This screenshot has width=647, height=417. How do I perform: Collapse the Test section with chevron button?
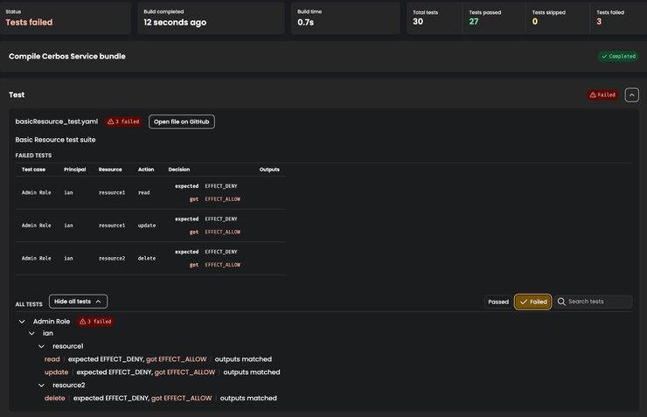632,95
